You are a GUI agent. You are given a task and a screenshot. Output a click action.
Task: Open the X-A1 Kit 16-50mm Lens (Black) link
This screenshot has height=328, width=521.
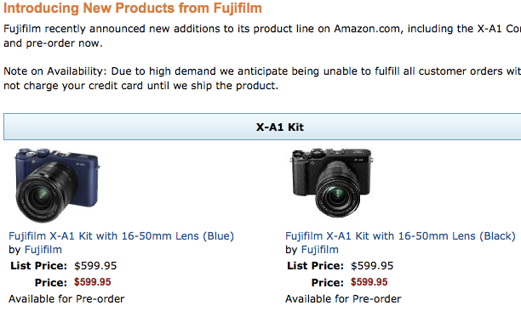[400, 236]
